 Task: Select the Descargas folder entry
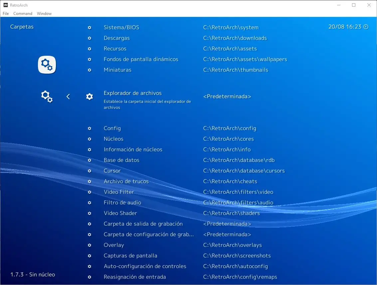[x=116, y=38]
